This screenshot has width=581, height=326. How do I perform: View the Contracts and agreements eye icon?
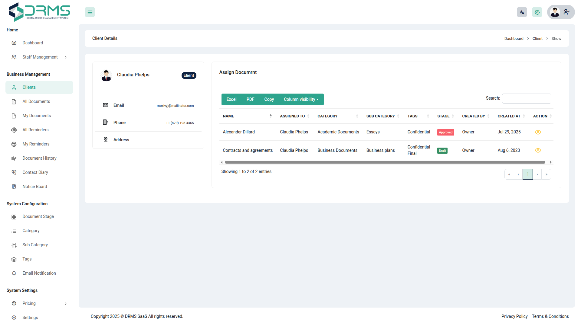point(538,150)
